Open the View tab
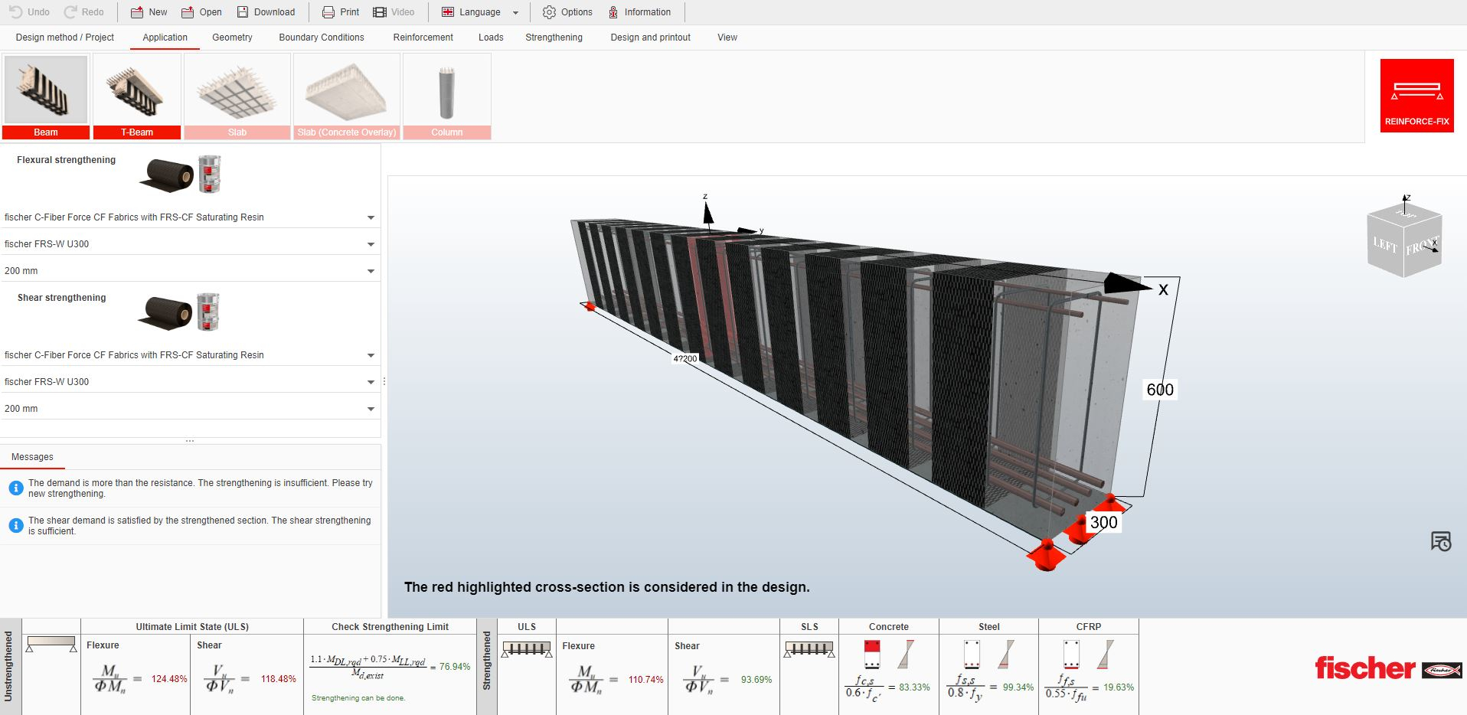 727,37
